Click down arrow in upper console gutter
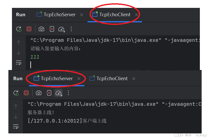This screenshot has width=208, height=139. coord(19,53)
